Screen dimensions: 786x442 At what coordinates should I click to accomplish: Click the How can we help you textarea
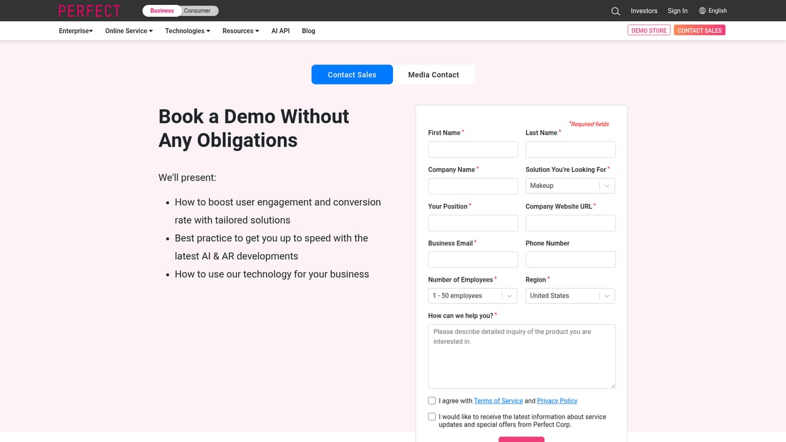[522, 356]
